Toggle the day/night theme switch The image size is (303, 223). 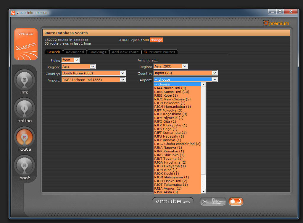click(236, 201)
